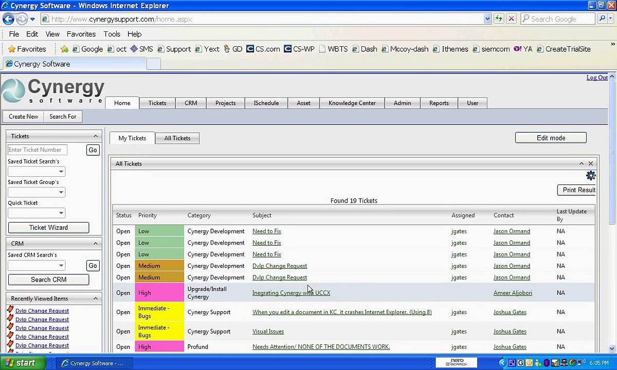Open the search provider dropdown arrow
The height and width of the screenshot is (370, 617).
[611, 19]
